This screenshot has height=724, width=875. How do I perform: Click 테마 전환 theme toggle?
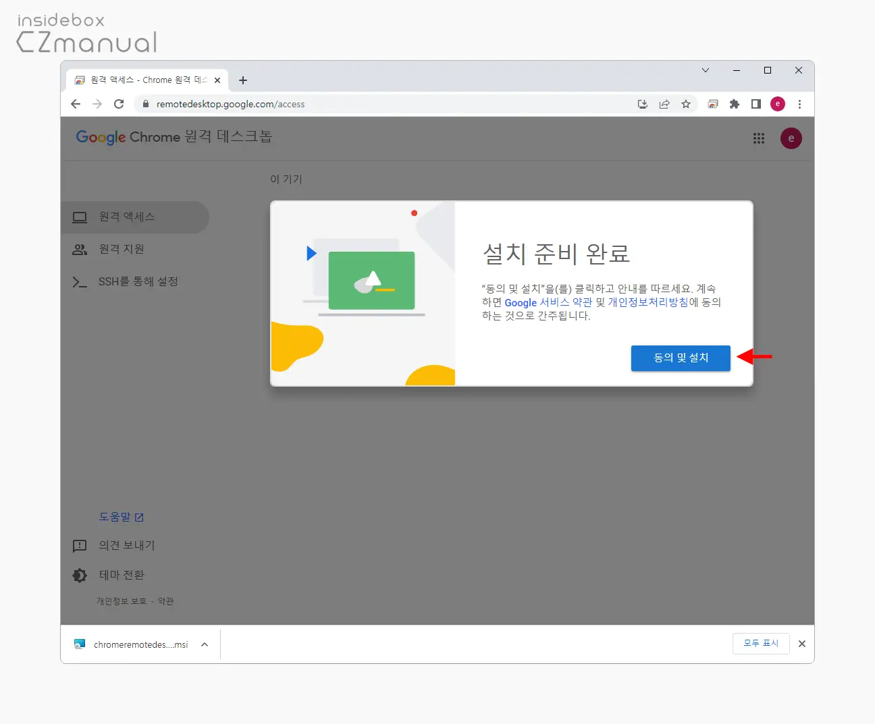tap(109, 575)
